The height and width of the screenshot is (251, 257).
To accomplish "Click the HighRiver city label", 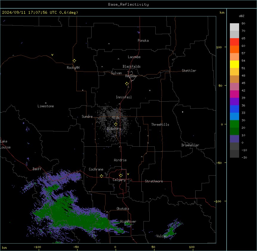I will (128, 221).
